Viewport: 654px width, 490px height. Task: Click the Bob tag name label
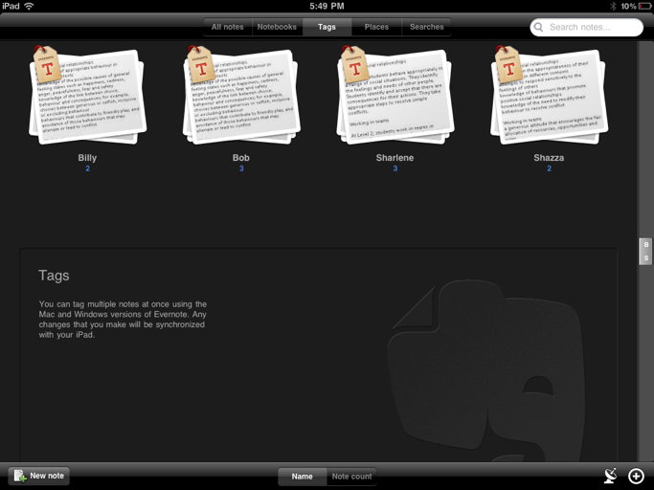tap(241, 158)
